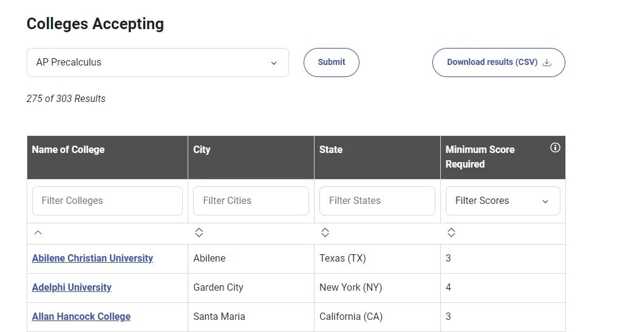640x332 pixels.
Task: Click the Submit button
Action: (331, 63)
